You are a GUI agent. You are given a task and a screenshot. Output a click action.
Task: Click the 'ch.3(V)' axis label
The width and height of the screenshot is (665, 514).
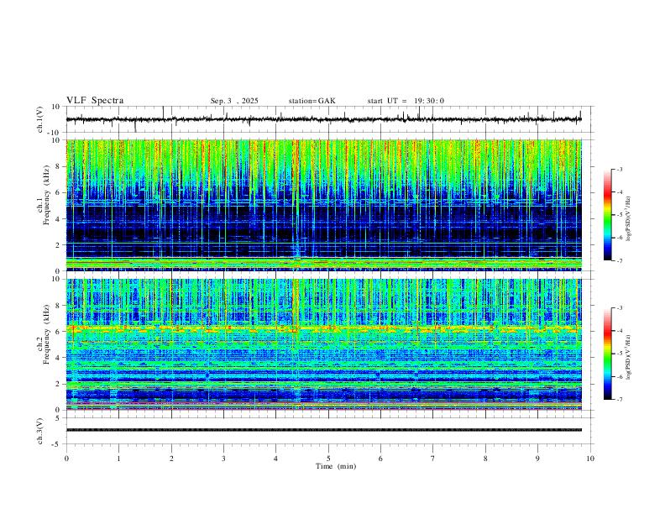[40, 431]
